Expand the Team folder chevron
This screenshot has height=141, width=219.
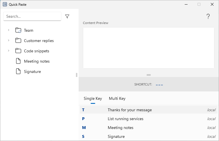(9, 30)
